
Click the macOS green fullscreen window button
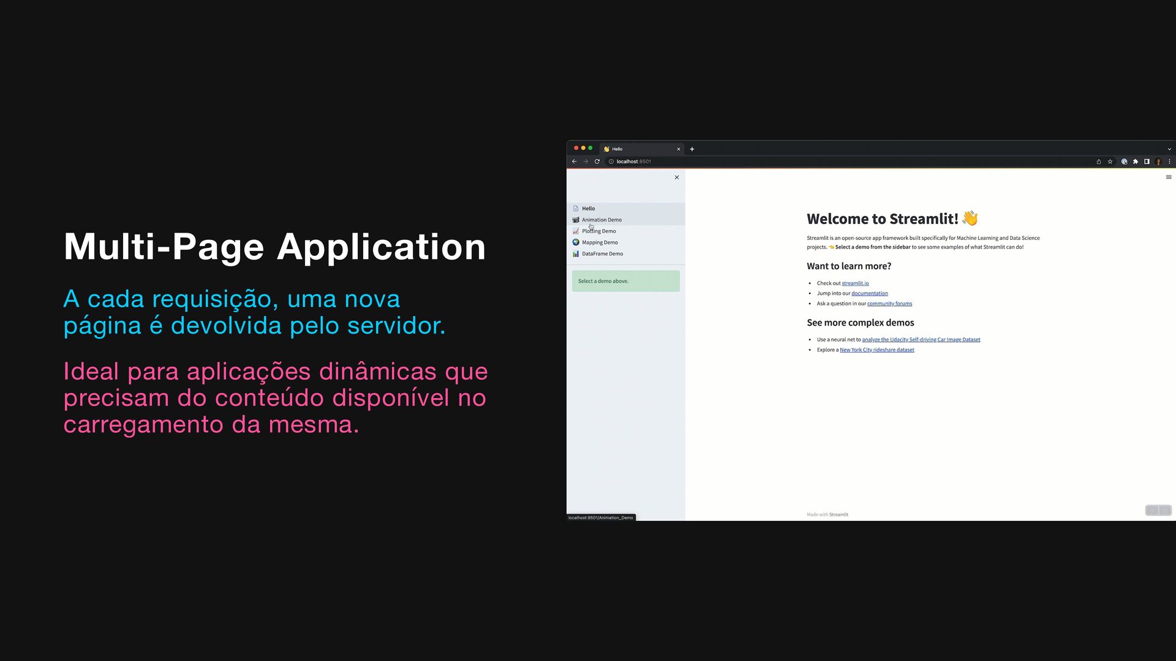590,148
